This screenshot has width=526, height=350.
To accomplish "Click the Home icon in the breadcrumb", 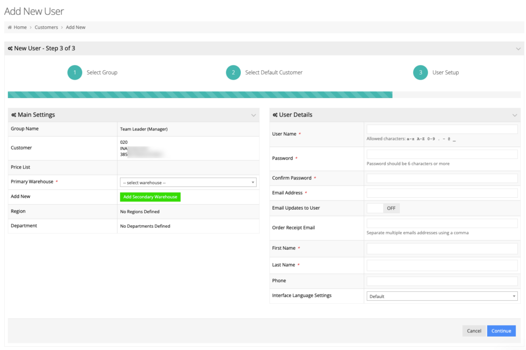I will pyautogui.click(x=9, y=27).
